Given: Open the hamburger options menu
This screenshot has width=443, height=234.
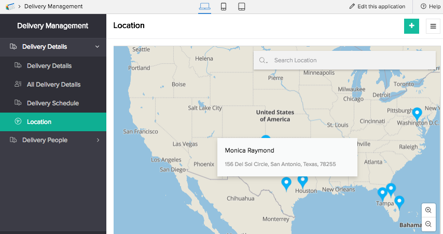Looking at the screenshot, I should click(x=433, y=26).
